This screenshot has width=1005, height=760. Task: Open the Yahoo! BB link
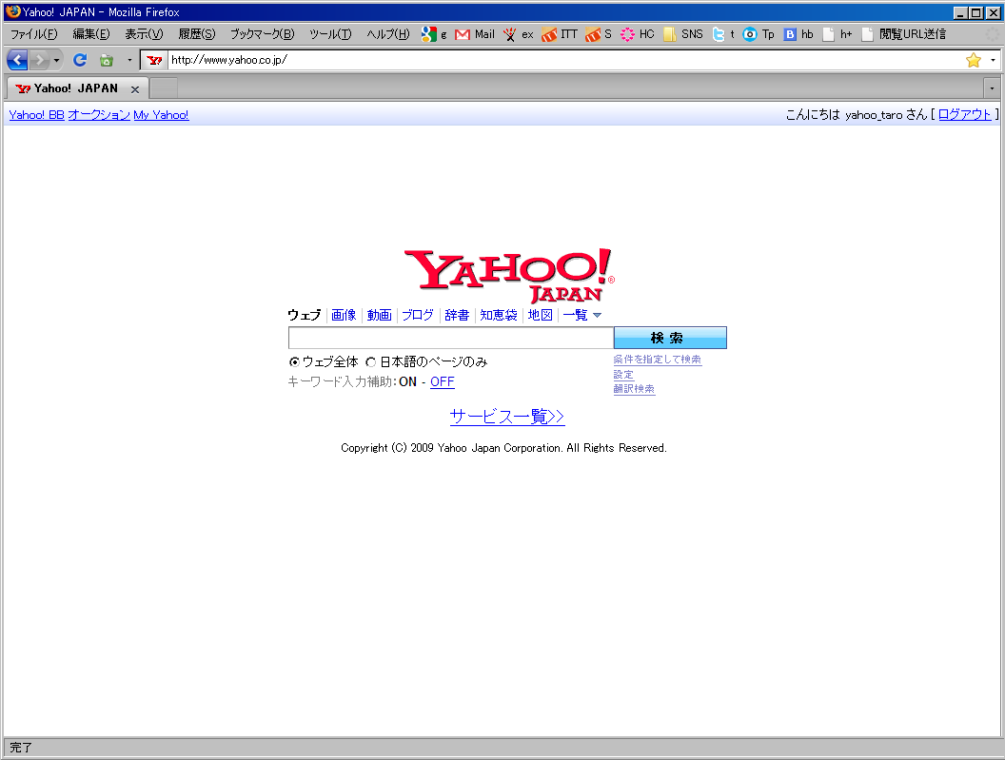point(36,115)
